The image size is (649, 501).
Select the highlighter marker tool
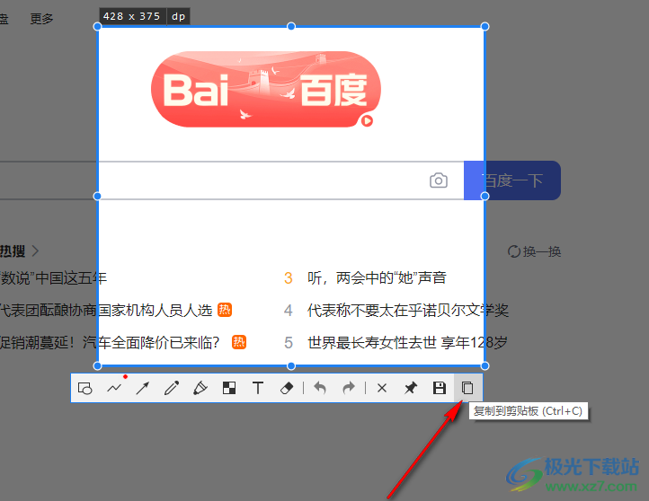click(x=200, y=388)
